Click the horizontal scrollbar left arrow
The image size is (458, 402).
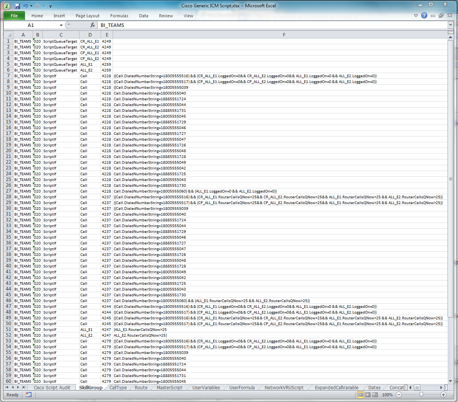click(x=410, y=387)
